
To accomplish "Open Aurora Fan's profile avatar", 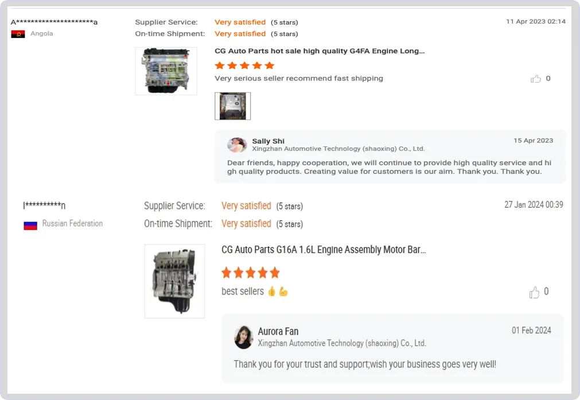I will click(x=243, y=337).
